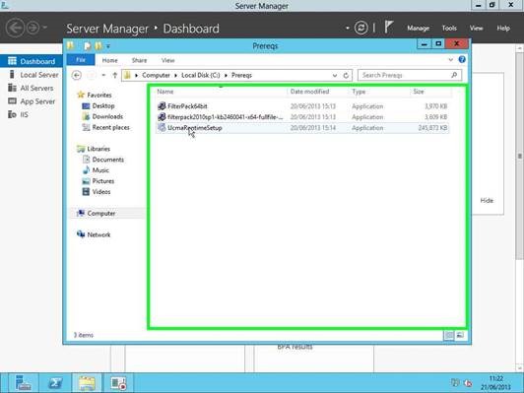Expand the Explorer ribbon chevron

coord(450,60)
